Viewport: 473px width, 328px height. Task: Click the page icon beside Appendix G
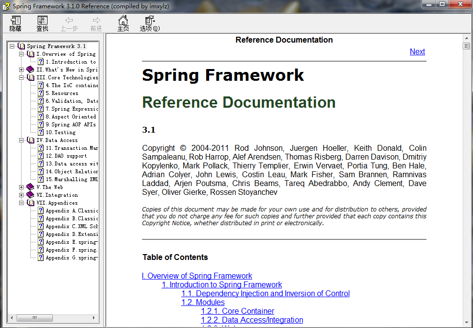coord(41,258)
